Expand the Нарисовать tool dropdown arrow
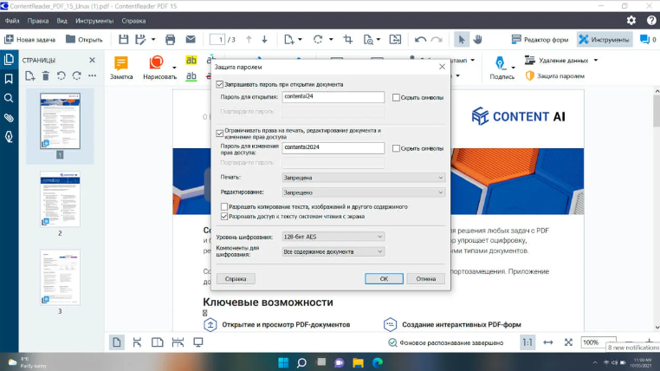The width and height of the screenshot is (660, 371). [x=174, y=68]
